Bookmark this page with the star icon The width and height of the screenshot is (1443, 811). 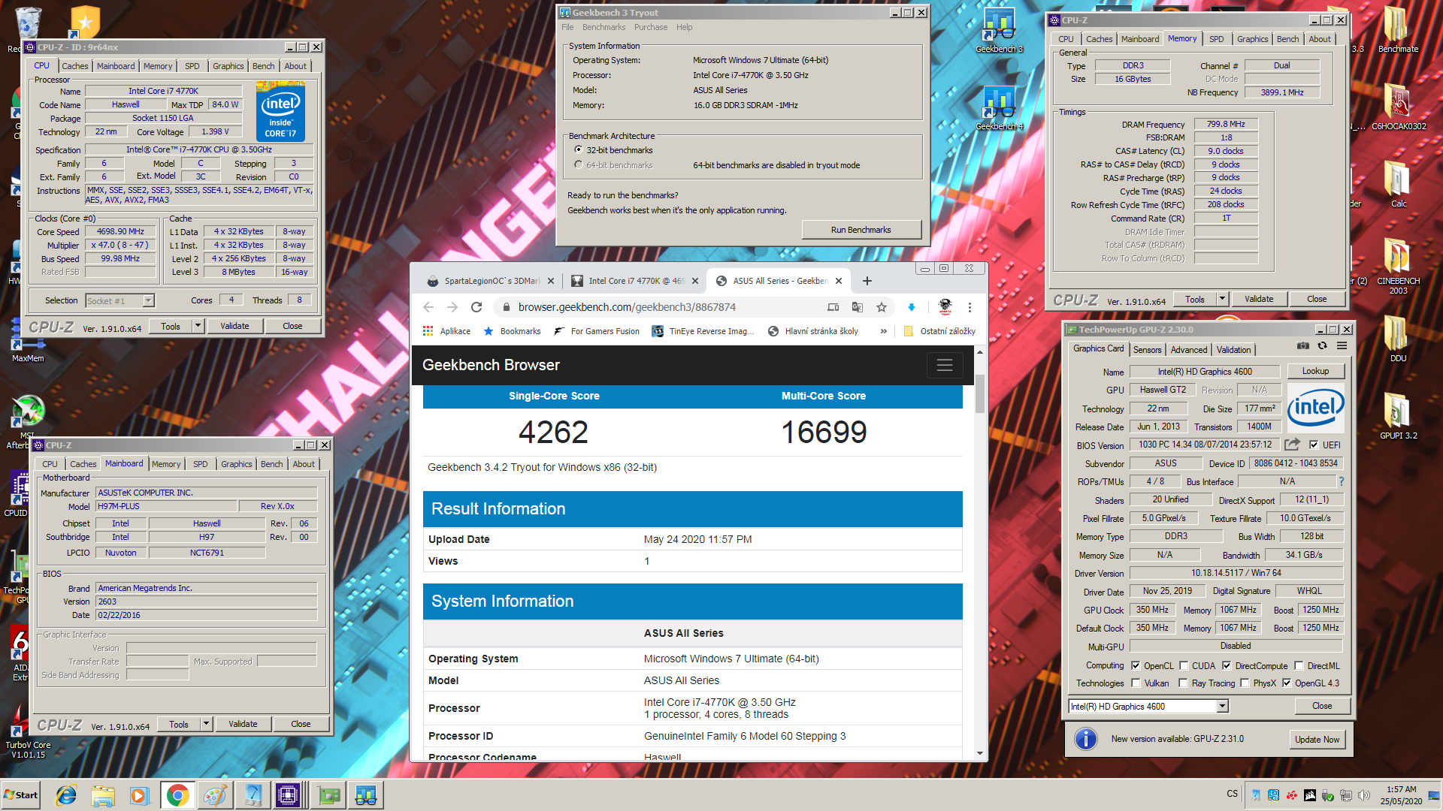(x=882, y=307)
